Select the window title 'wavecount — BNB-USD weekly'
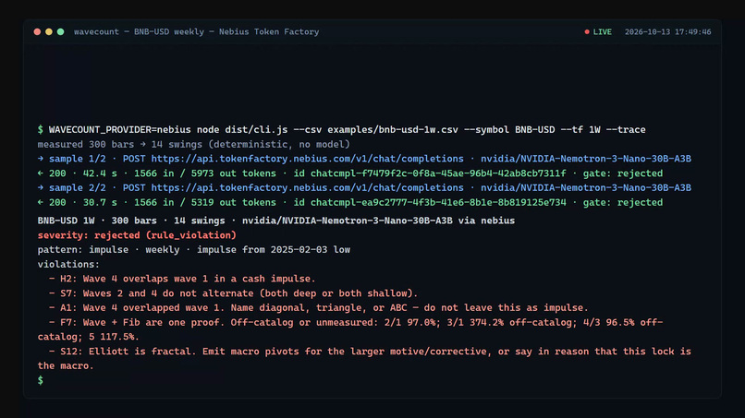This screenshot has width=745, height=418. point(139,31)
